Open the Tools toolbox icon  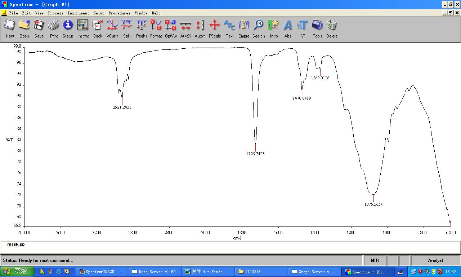(x=317, y=28)
